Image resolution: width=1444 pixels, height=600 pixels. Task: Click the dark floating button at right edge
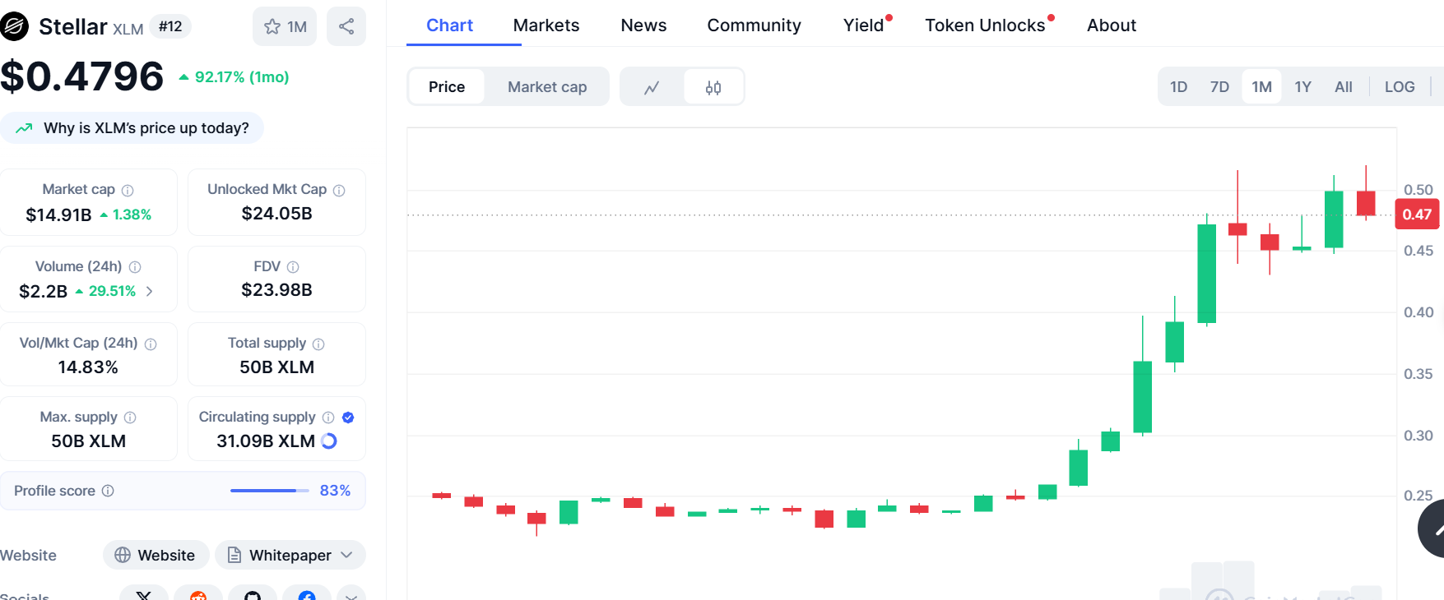click(x=1432, y=529)
